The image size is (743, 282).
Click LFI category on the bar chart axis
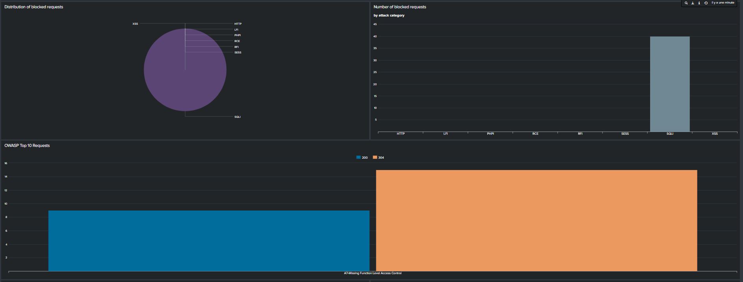click(445, 134)
